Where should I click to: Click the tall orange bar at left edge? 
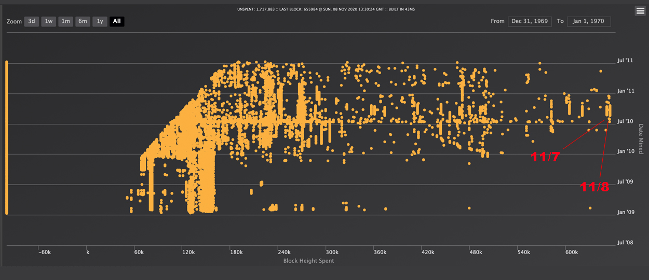coord(7,137)
